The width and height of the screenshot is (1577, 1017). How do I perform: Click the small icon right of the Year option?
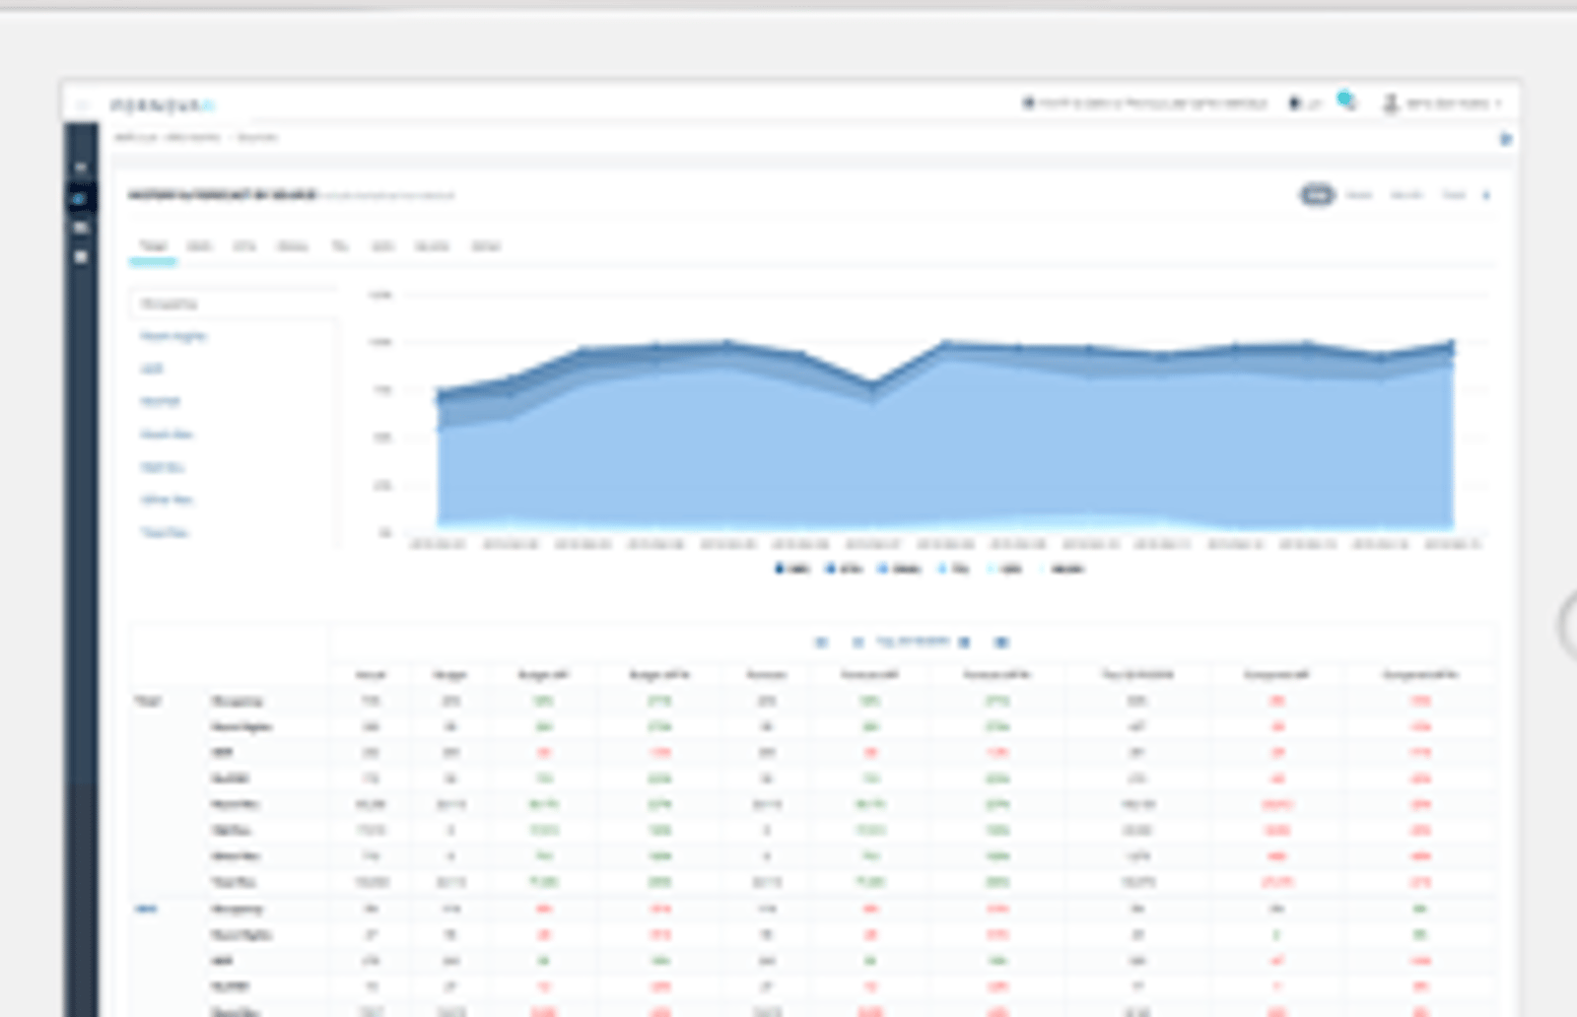point(1486,195)
